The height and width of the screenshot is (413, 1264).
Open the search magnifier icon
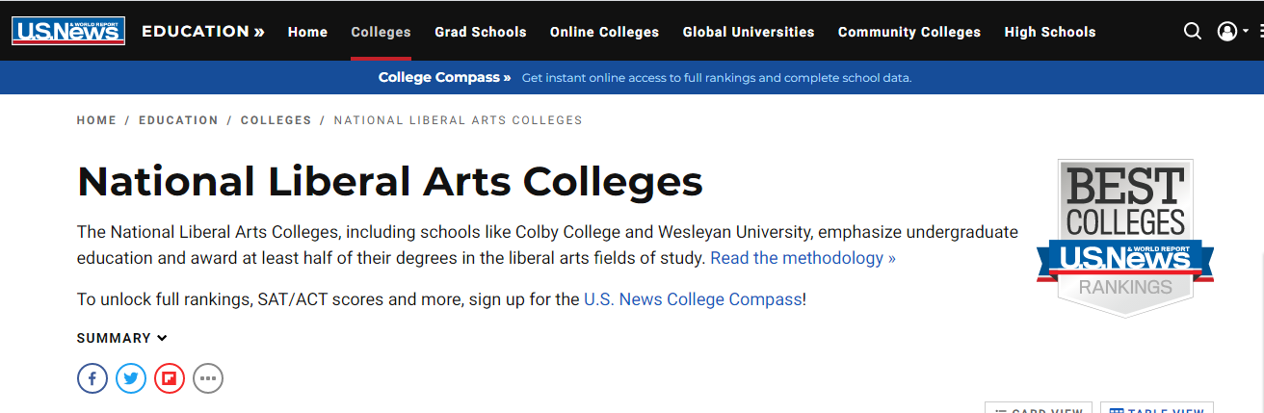(1193, 32)
